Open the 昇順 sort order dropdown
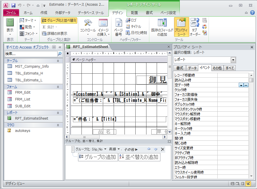Viewport: 257px width, 189px height. point(119,149)
